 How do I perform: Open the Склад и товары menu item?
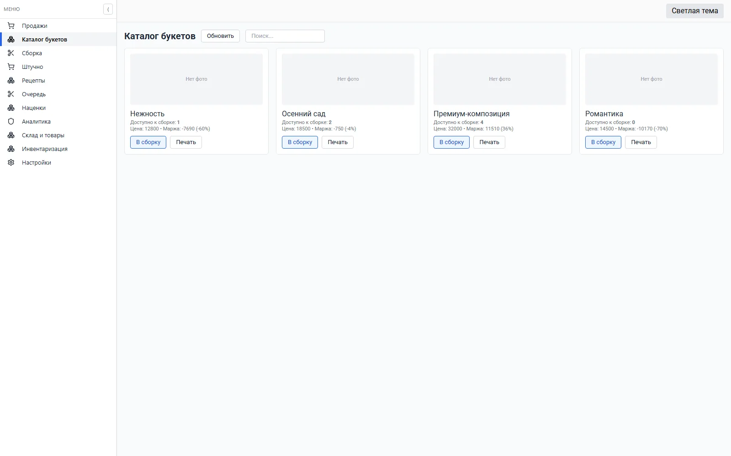58,135
